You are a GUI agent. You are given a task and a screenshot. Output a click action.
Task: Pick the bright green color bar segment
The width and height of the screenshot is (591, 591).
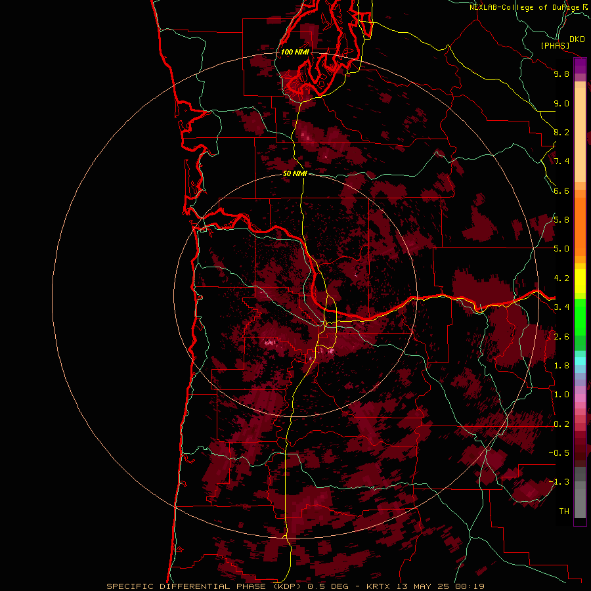tap(580, 317)
